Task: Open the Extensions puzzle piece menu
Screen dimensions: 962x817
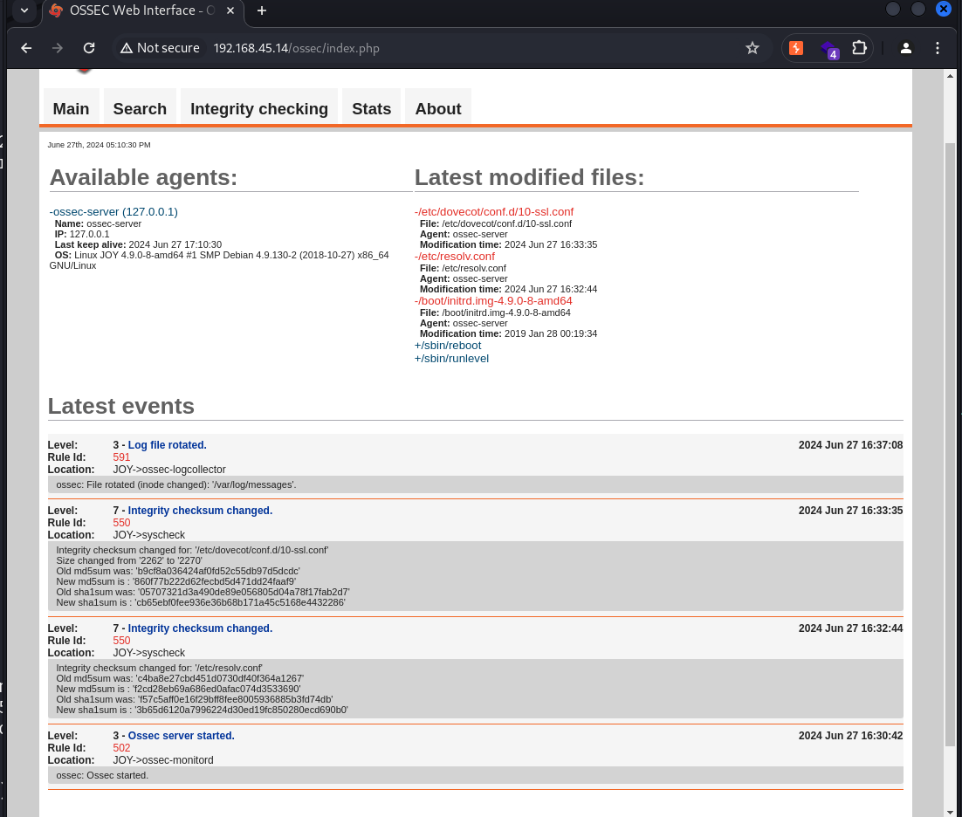Action: pyautogui.click(x=860, y=48)
